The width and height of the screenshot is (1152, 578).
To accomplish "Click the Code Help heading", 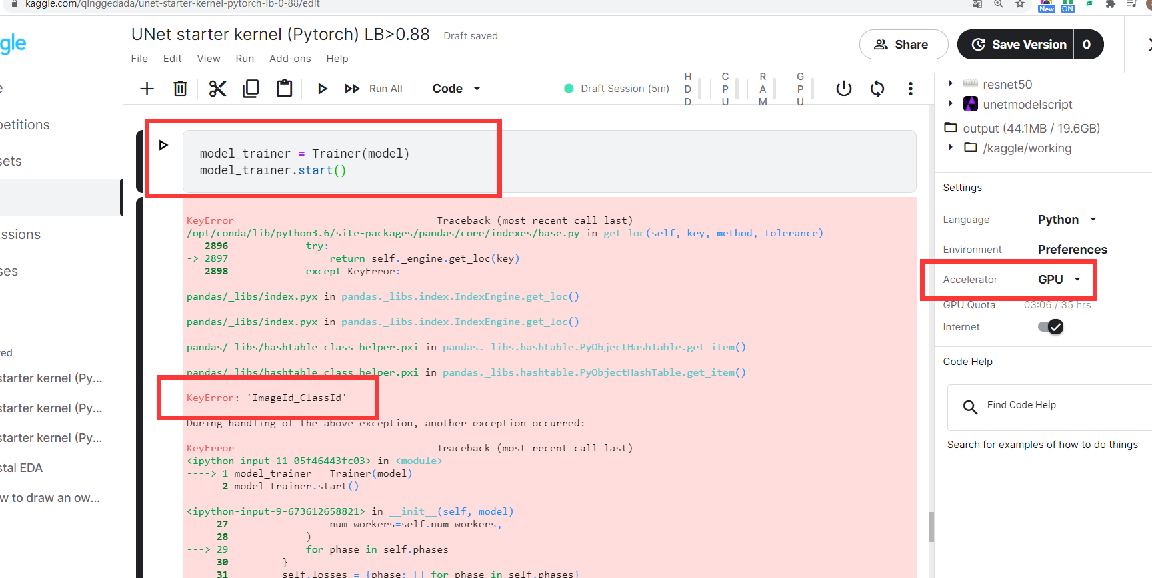I will coord(967,362).
